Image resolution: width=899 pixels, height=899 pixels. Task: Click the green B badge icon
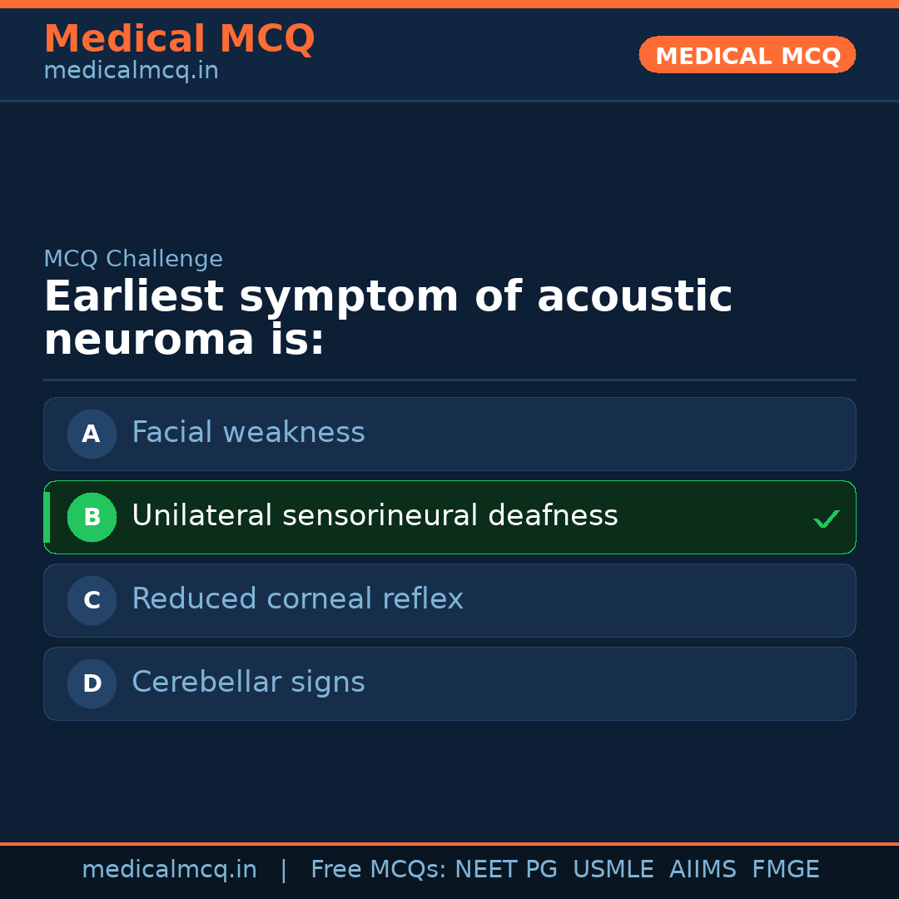click(92, 517)
